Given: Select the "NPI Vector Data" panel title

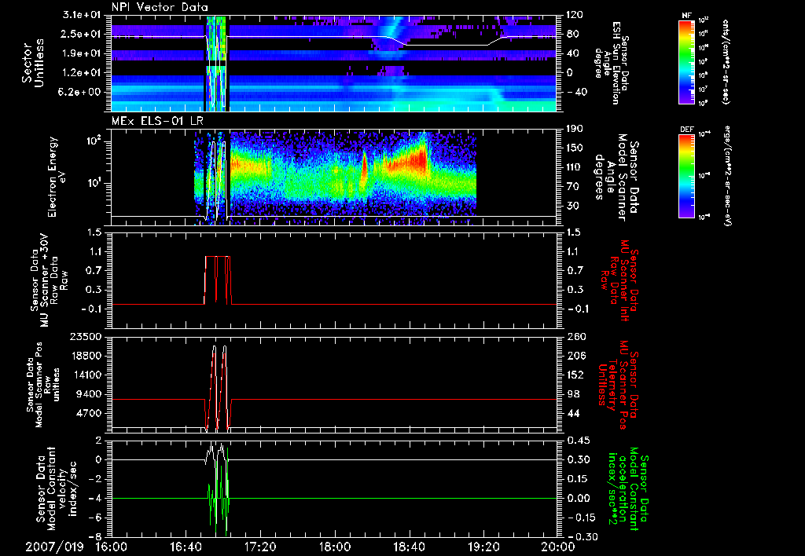Looking at the screenshot, I should coord(160,7).
